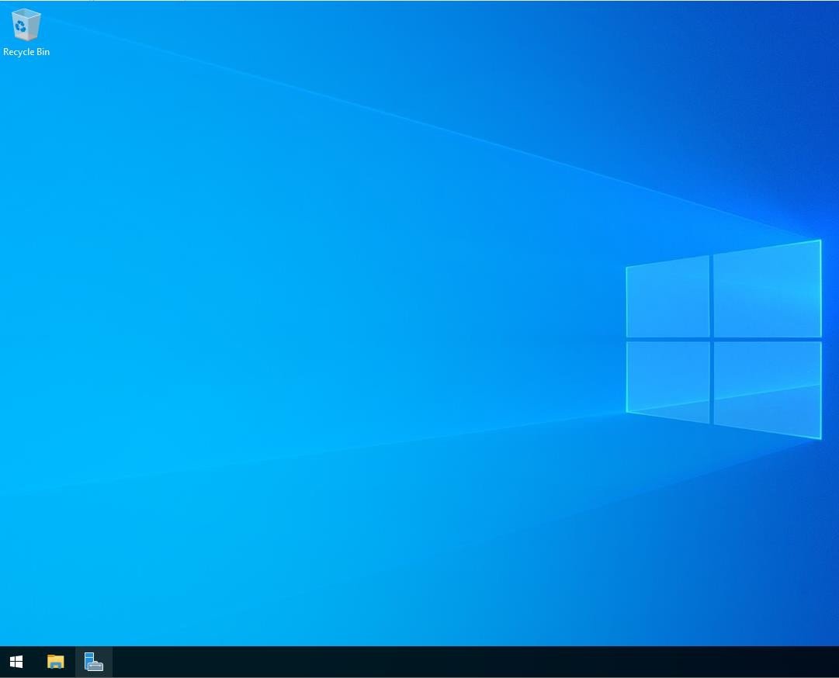Click the Recycle Bin label text

tap(26, 52)
